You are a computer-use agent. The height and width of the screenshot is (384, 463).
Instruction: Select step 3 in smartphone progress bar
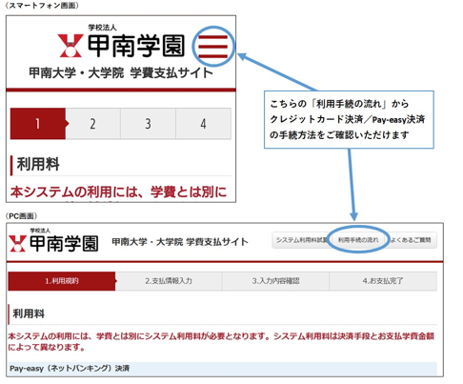pos(148,124)
